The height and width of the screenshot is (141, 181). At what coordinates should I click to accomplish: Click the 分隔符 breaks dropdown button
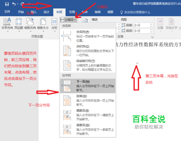(x=68, y=20)
